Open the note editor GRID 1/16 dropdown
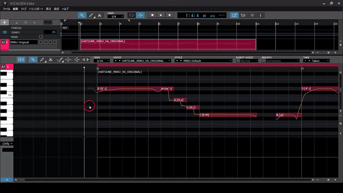Screen dimensions: 343x193 tap(102, 61)
